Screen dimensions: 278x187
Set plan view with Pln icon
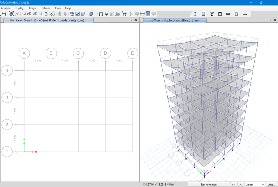(x=29, y=14)
